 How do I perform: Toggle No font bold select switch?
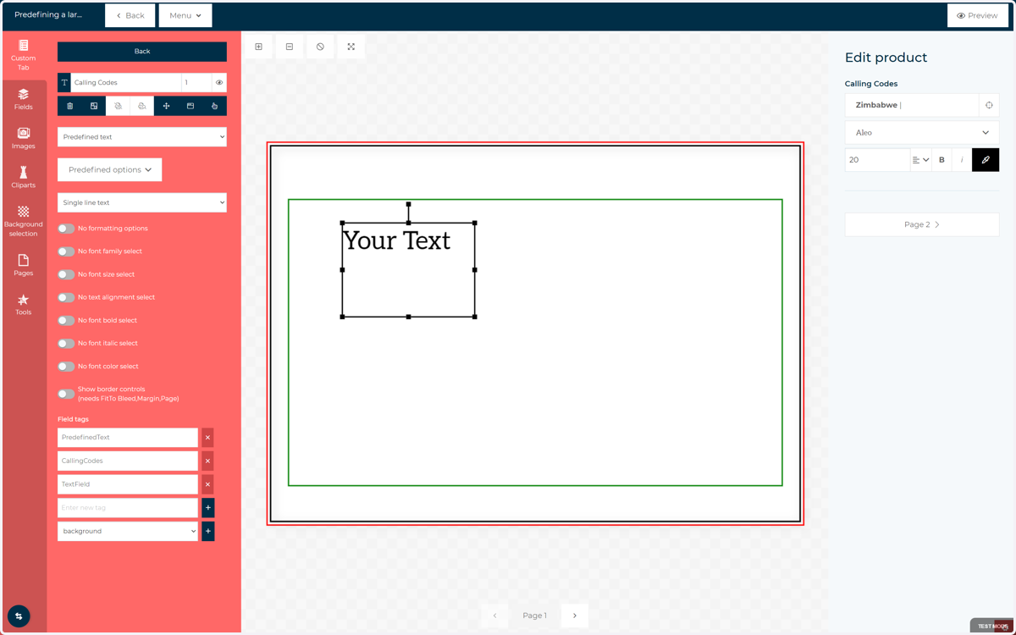(66, 321)
